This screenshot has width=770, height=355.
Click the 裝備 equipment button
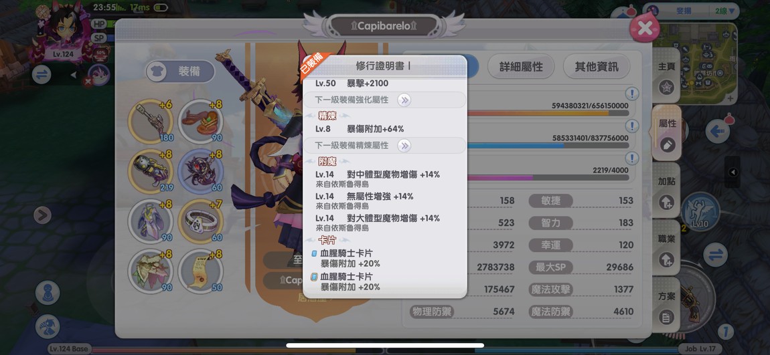(x=180, y=72)
